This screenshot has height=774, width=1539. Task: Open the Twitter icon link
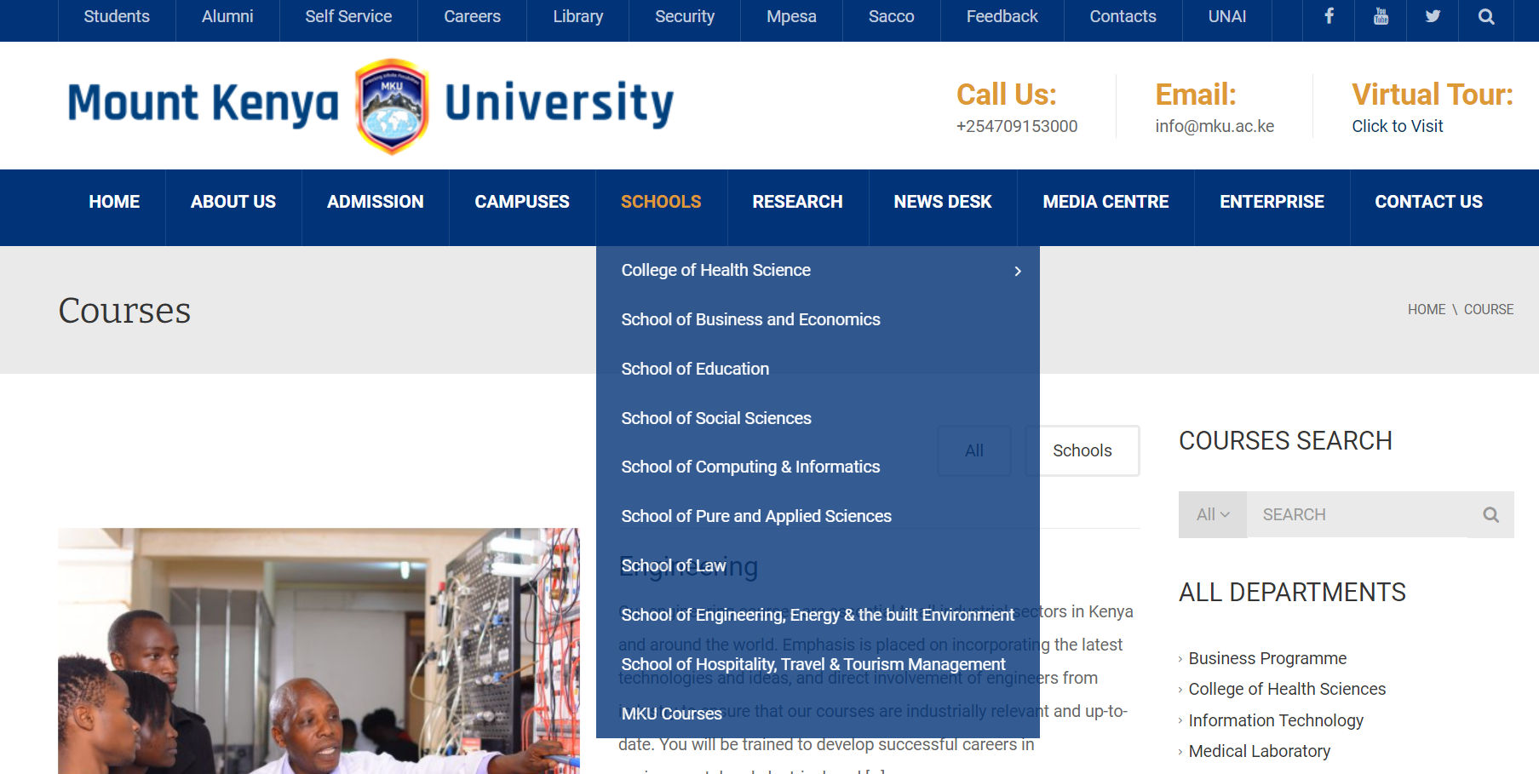pos(1433,16)
